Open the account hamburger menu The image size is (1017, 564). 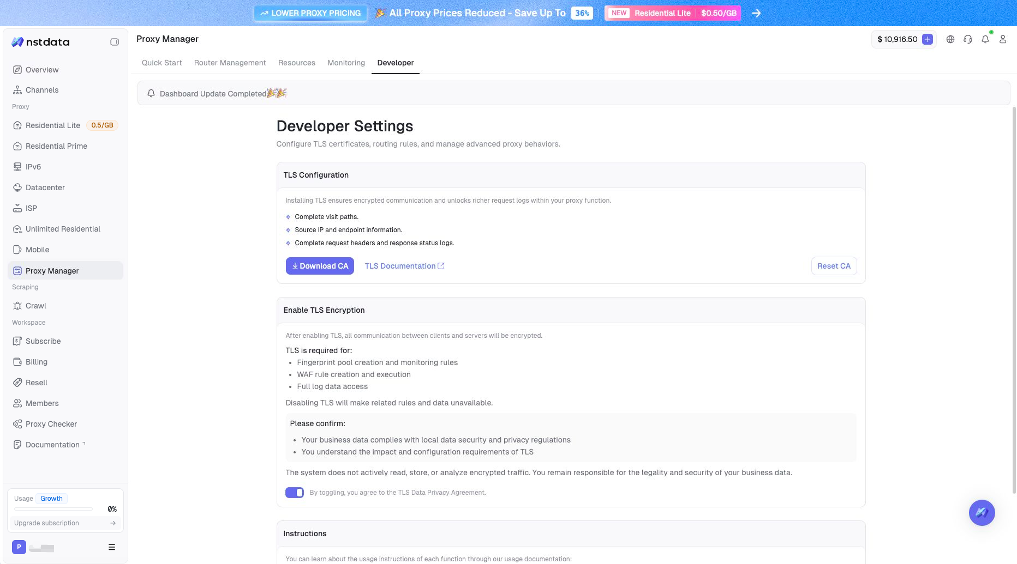pyautogui.click(x=112, y=547)
